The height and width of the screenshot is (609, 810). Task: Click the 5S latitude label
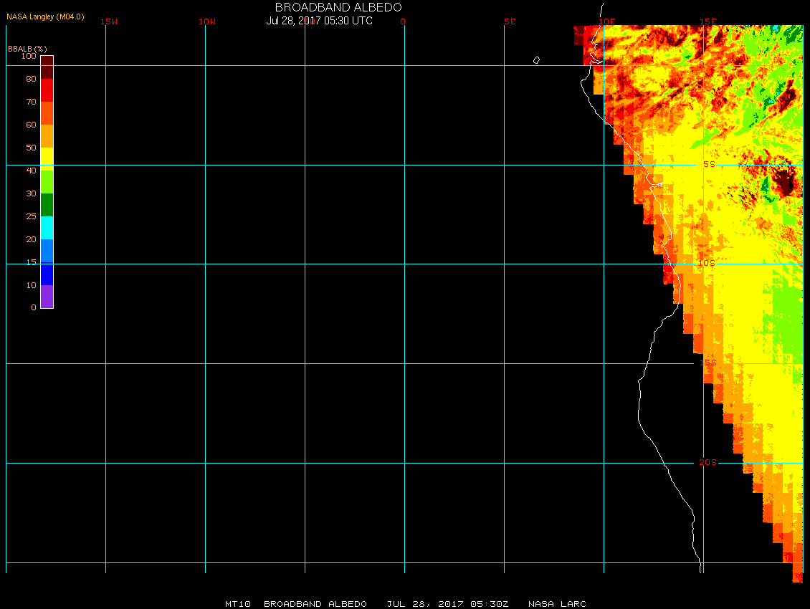709,164
